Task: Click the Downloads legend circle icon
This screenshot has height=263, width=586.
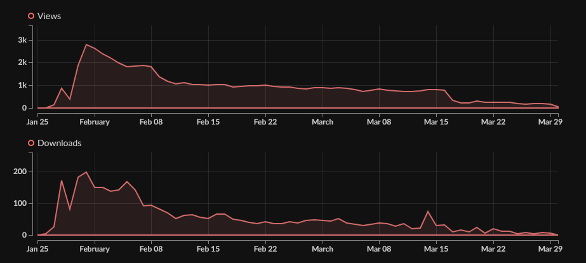Action: coord(31,144)
